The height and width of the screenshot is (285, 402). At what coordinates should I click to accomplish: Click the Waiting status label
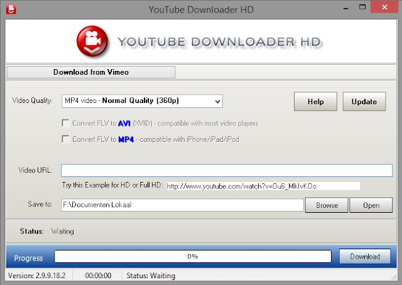coord(63,231)
